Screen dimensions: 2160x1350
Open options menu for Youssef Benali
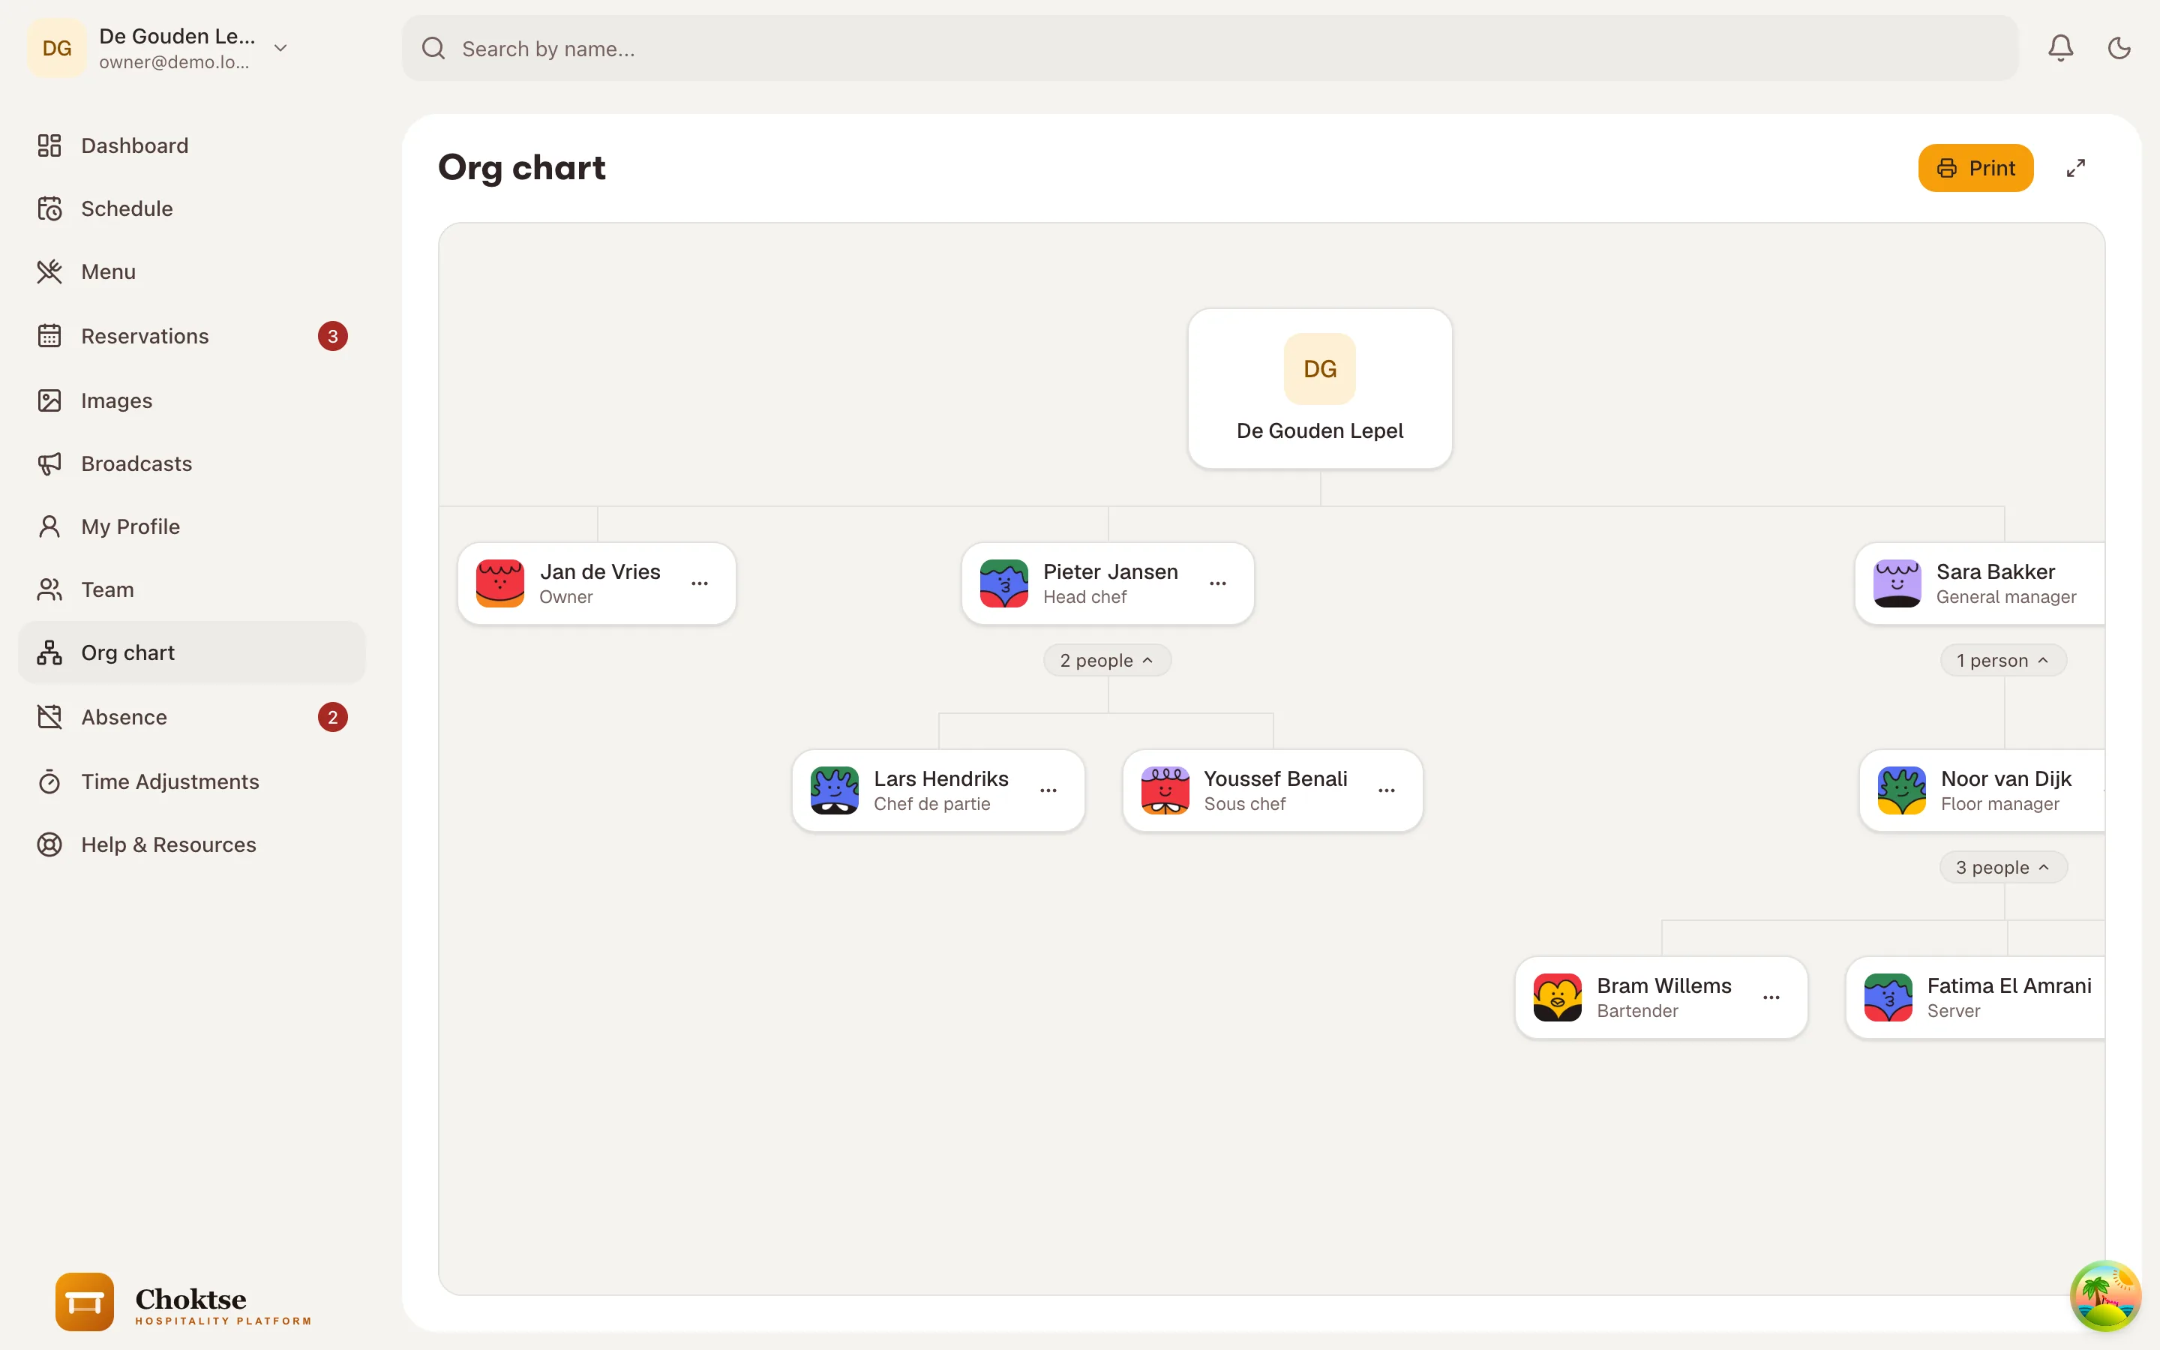(1386, 790)
